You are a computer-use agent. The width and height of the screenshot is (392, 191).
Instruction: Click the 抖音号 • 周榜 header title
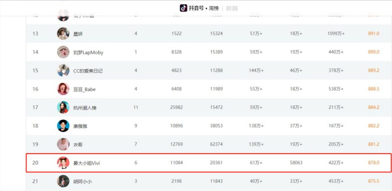(203, 8)
